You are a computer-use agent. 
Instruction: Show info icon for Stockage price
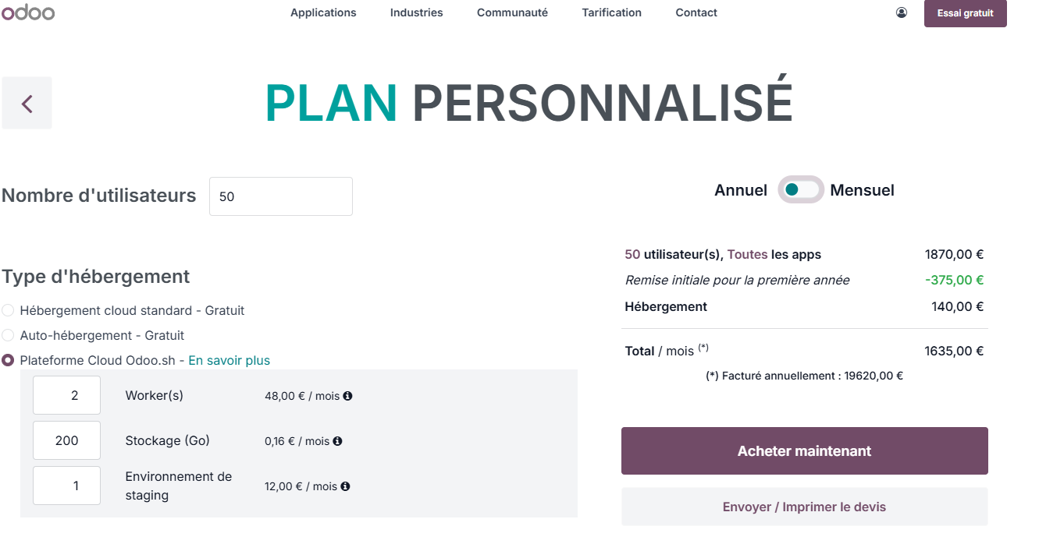click(337, 441)
